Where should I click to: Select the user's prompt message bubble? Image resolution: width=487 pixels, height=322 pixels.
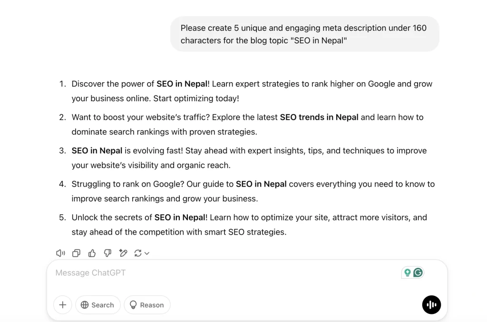click(304, 34)
